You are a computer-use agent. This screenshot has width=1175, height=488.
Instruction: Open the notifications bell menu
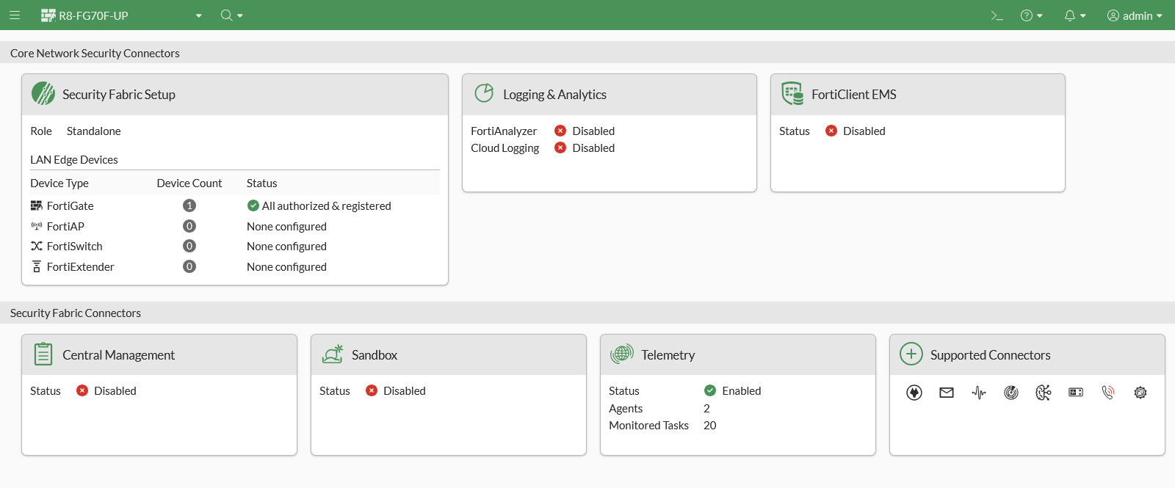(x=1075, y=15)
